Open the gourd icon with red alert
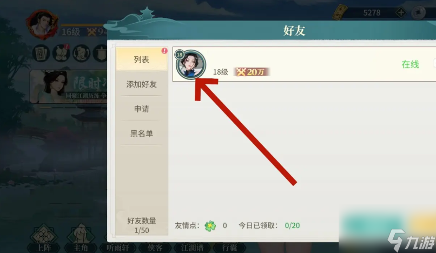 [61, 53]
